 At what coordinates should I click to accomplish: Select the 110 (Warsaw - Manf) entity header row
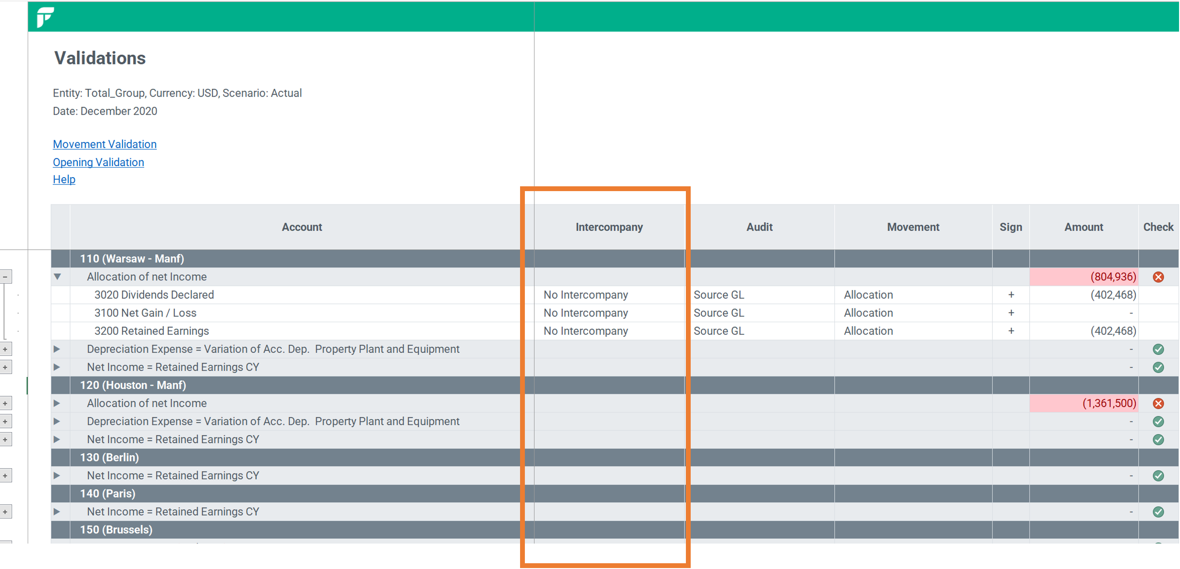click(615, 259)
